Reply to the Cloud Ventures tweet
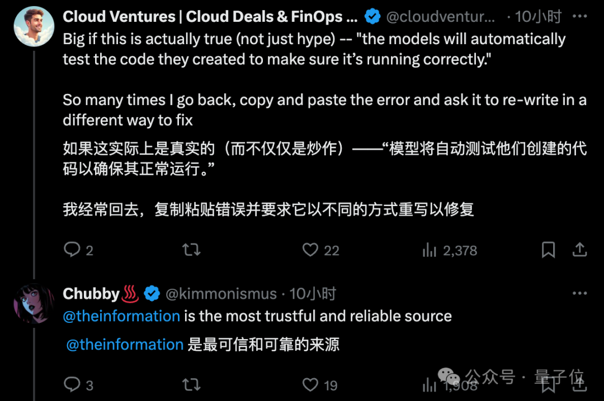The height and width of the screenshot is (401, 604). (x=78, y=250)
